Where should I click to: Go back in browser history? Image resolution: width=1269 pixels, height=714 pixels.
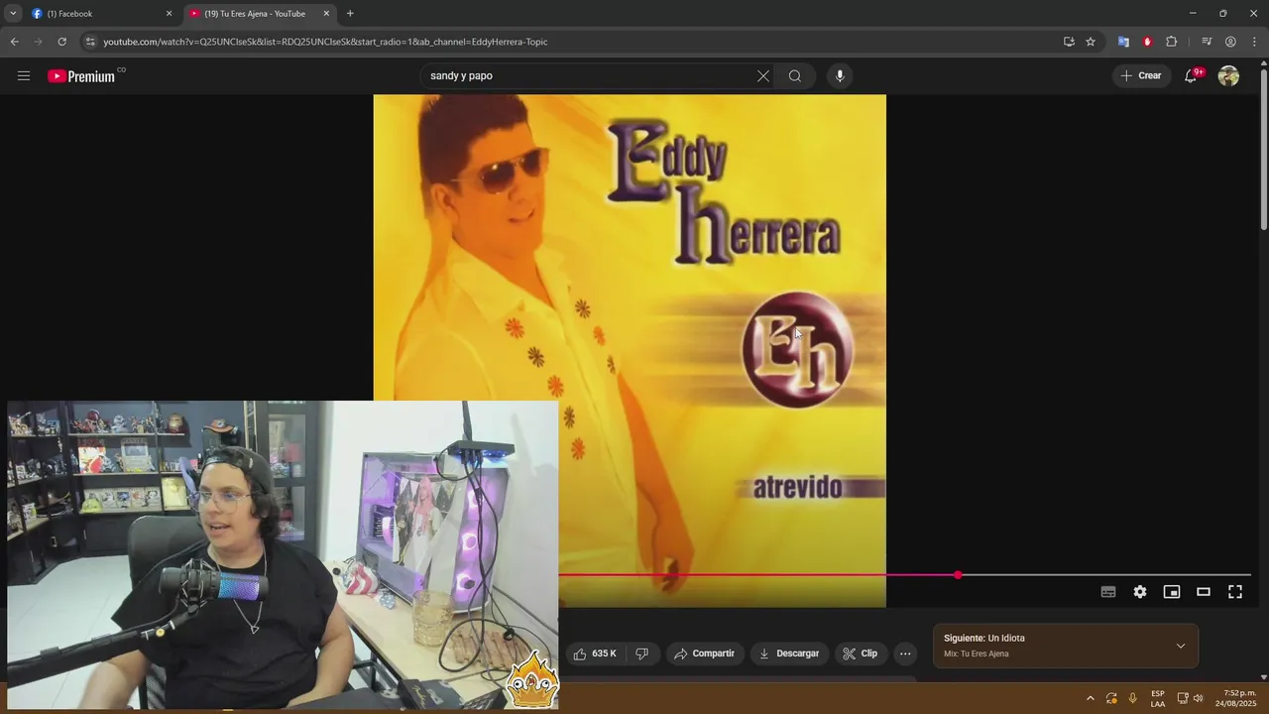pos(14,42)
